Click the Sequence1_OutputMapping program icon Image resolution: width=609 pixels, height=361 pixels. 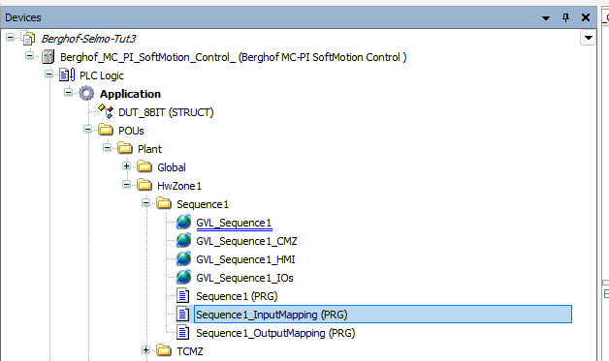click(183, 333)
